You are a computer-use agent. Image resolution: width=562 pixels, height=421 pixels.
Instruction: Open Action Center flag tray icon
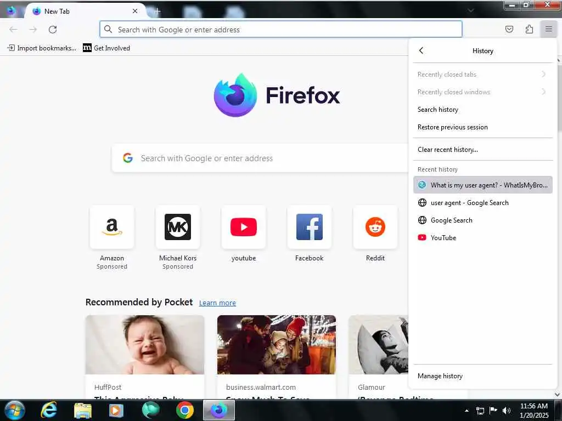pyautogui.click(x=493, y=411)
